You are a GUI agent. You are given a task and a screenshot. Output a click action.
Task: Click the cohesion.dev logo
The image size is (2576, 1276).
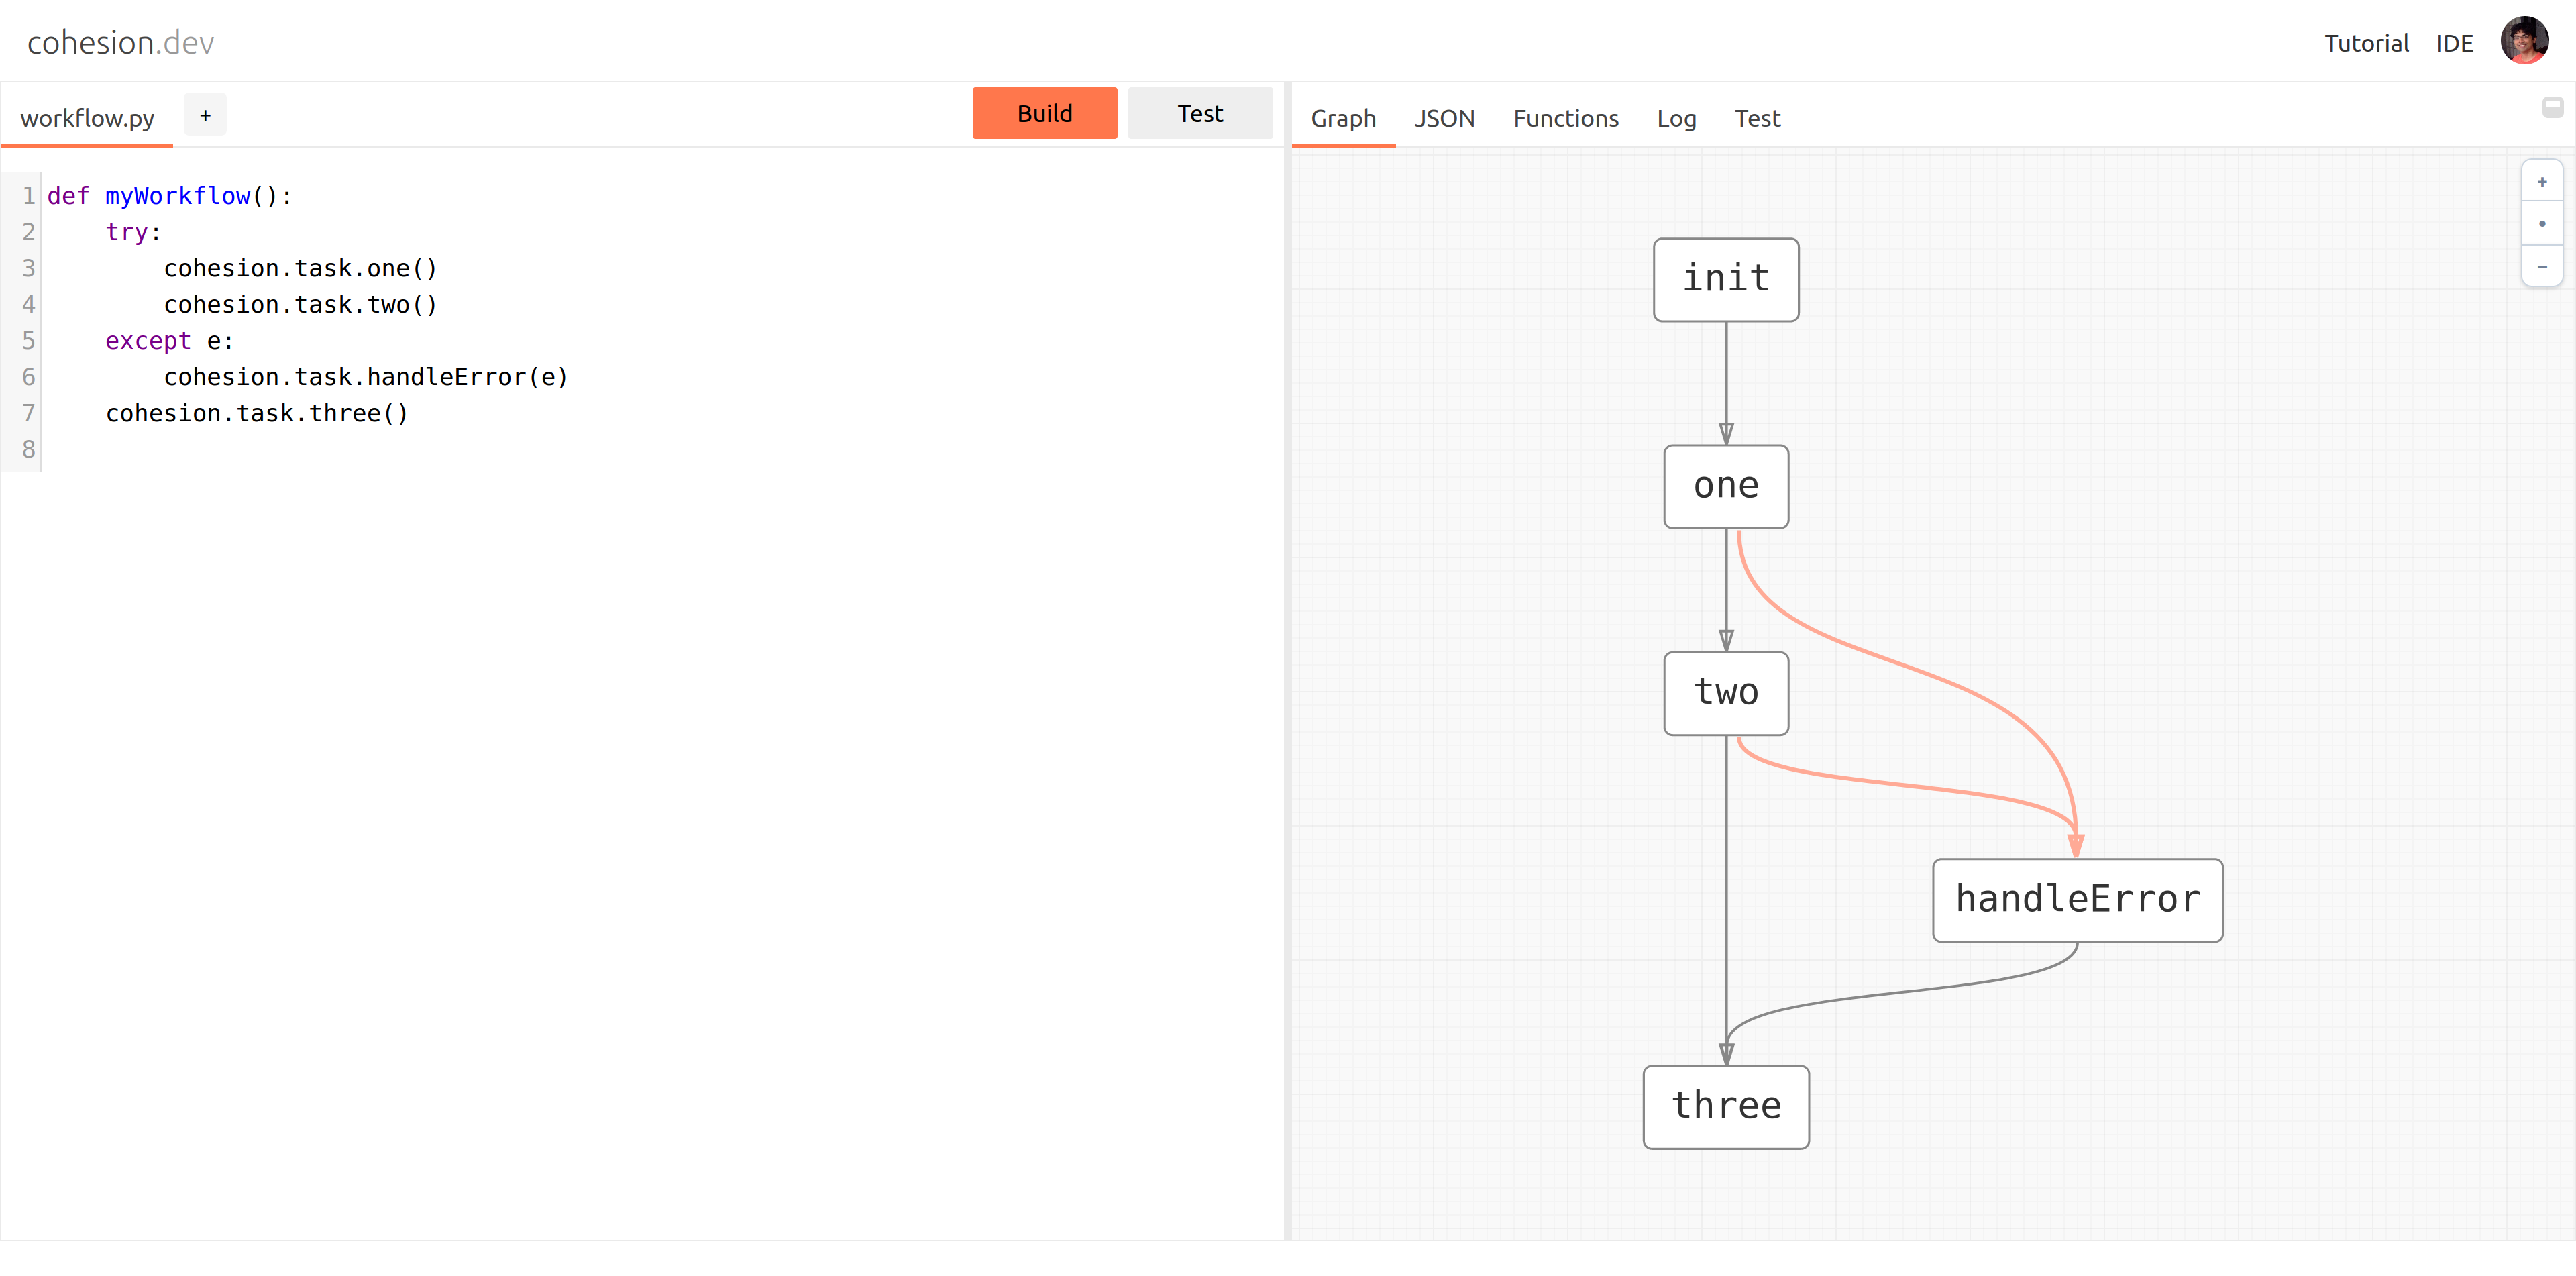(x=120, y=43)
